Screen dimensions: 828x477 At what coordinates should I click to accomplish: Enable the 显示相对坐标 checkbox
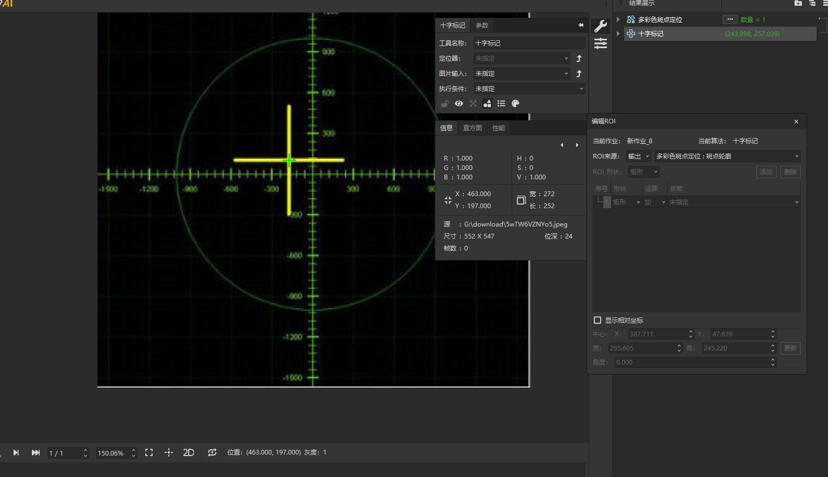click(597, 320)
